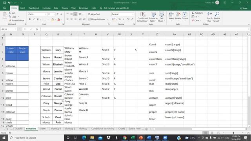Decrease font size with the smaller A icon
Image resolution: width=251 pixels, height=141 pixels.
coord(61,14)
